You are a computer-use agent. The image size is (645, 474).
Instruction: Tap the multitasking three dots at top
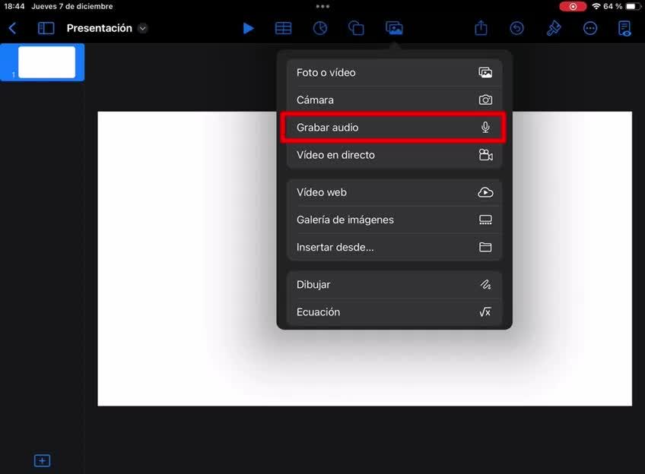point(322,6)
